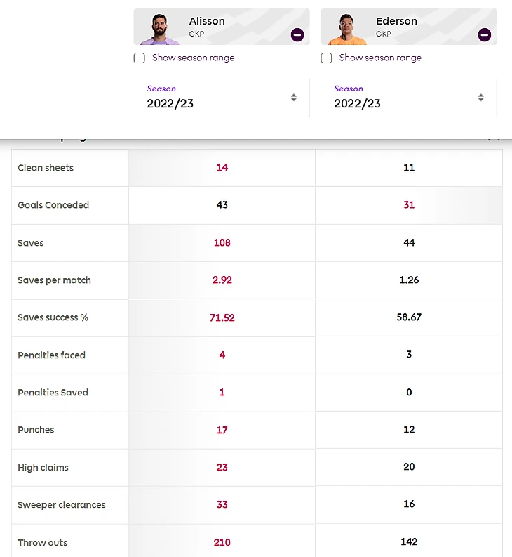Screen dimensions: 512x557
Task: Click Alisson's 108 saves value
Action: point(222,242)
